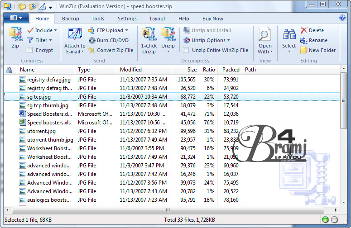Enable the Encrypt checkbox

coord(30,50)
